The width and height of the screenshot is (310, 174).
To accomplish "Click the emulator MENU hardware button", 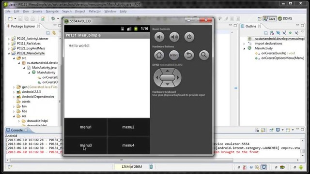I will click(x=174, y=55).
